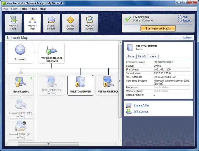The width and height of the screenshot is (199, 151).
Task: Switch to the Tasks tab
Action: (131, 56)
